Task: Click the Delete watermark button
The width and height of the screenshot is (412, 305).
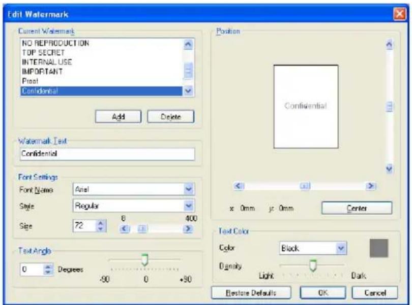Action: [170, 116]
